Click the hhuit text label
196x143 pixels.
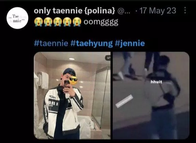156,82
